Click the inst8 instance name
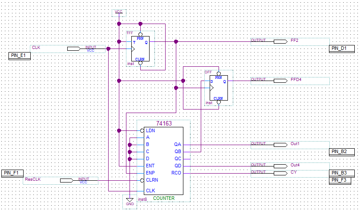The image size is (361, 211). (142, 199)
